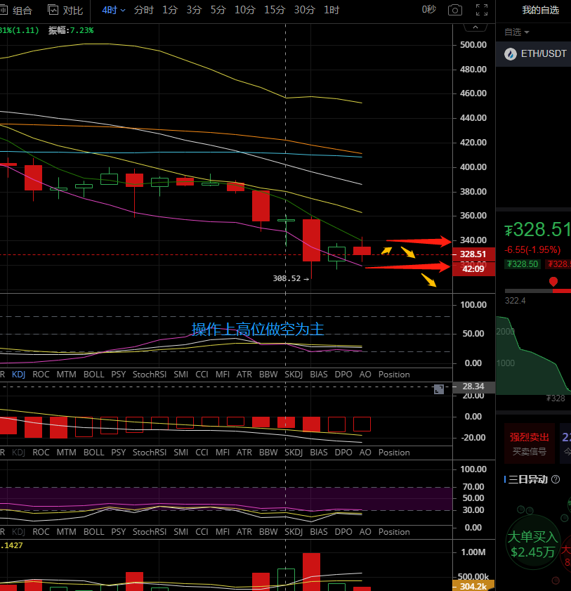Switch to the 15分 timeframe tab
The height and width of the screenshot is (591, 571).
pos(275,10)
